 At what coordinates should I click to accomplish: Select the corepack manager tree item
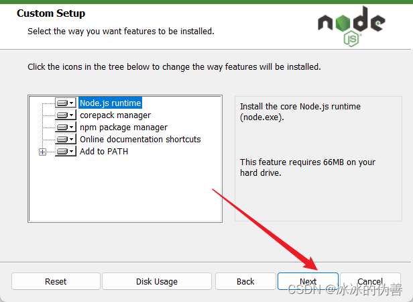click(115, 115)
